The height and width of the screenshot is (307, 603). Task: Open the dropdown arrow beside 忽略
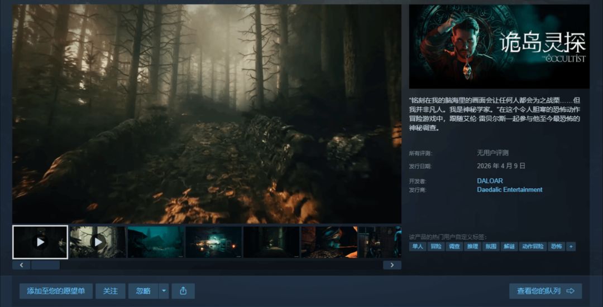pos(164,291)
